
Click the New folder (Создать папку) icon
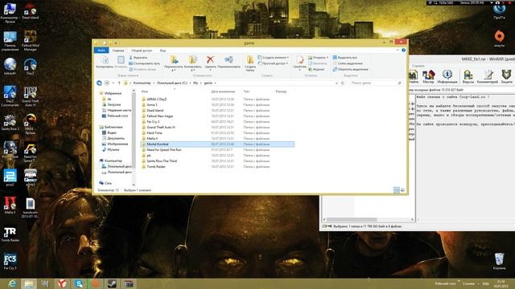[x=250, y=63]
